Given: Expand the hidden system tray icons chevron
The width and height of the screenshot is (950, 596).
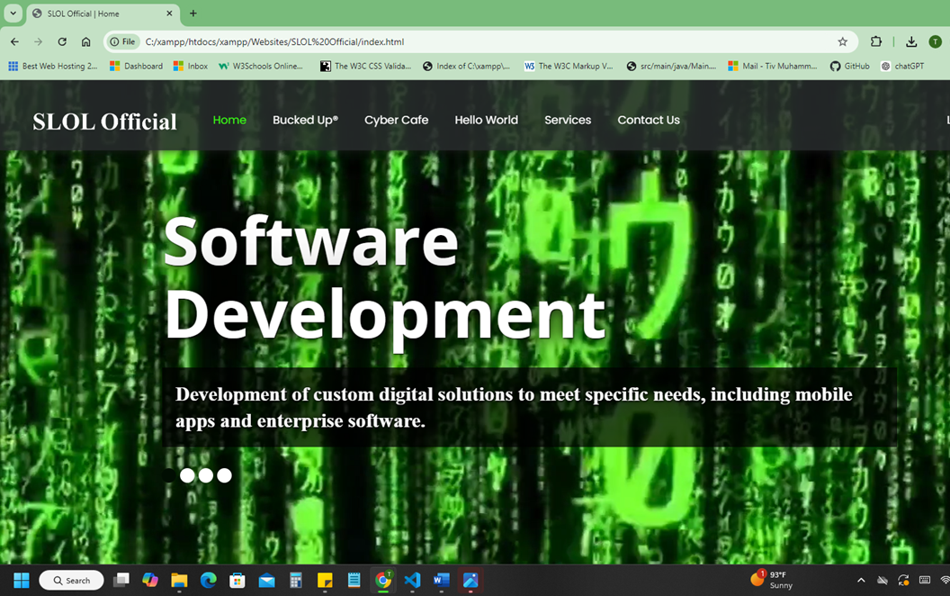Looking at the screenshot, I should pos(861,580).
